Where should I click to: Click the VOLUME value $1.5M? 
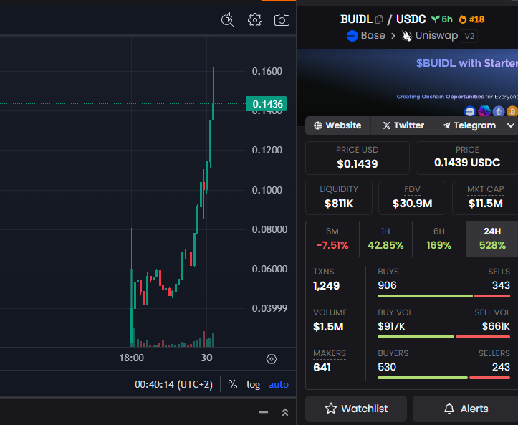point(328,327)
